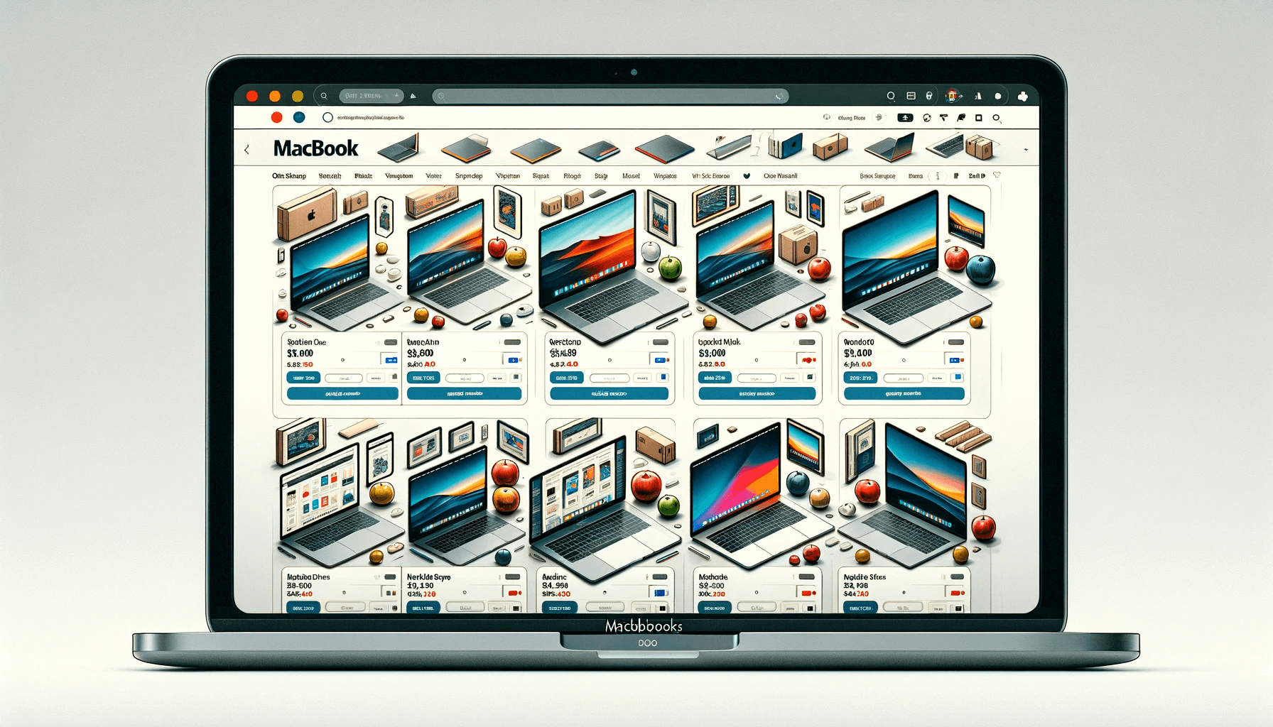Go back using the chevron left of MacBook

point(247,150)
